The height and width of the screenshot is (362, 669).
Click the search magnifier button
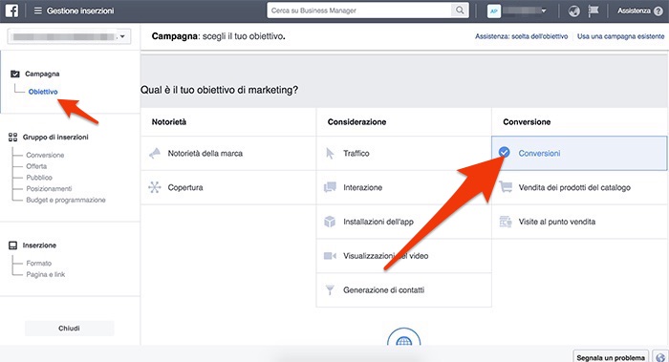[x=460, y=11]
